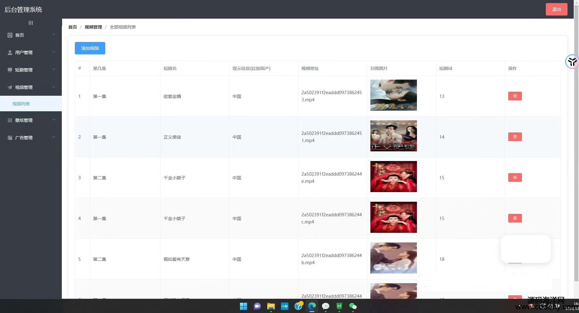Click video address ending 1.mp4

(x=332, y=137)
